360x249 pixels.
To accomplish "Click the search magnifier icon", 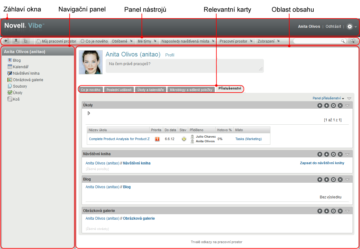I will [343, 41].
